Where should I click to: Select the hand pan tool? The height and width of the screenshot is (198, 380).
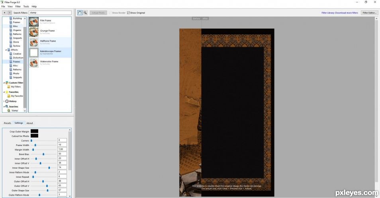[x=80, y=13]
